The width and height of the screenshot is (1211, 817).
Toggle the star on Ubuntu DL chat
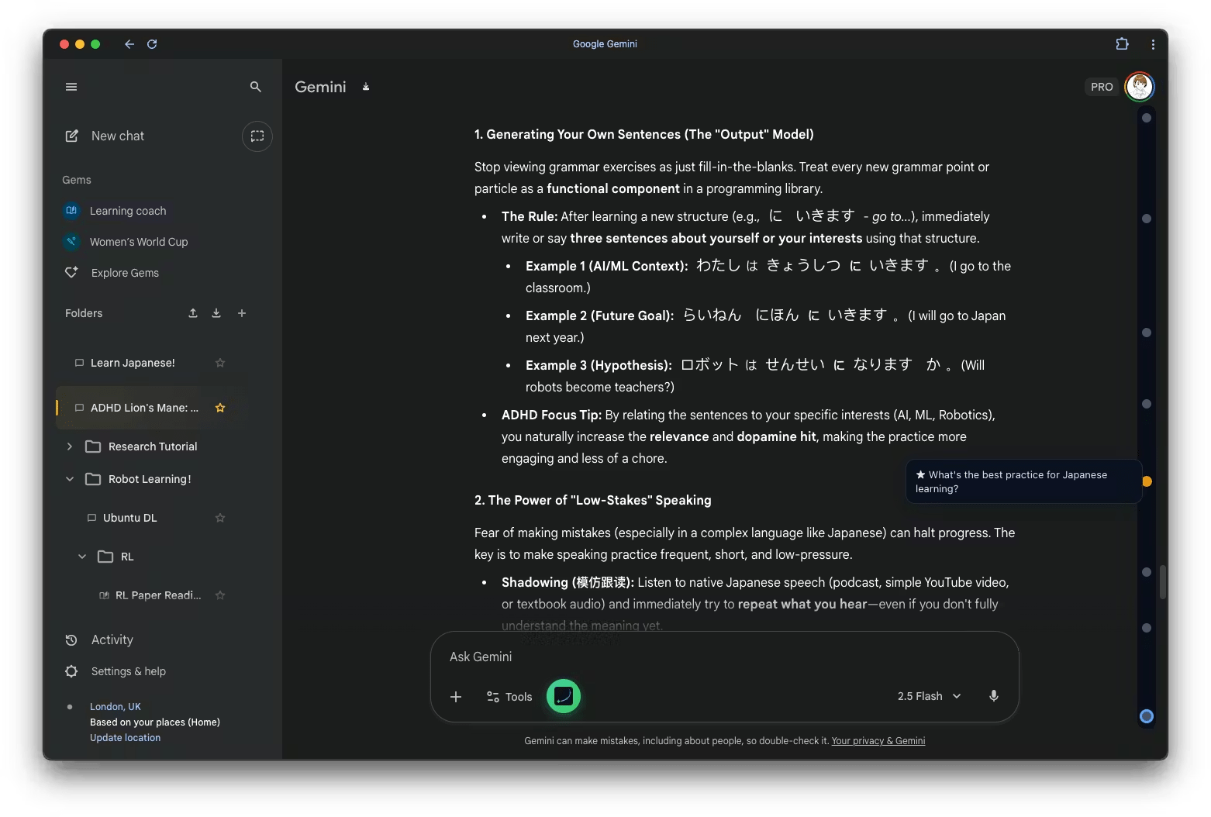coord(220,518)
